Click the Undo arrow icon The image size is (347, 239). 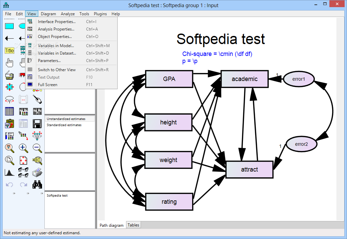pos(9,184)
